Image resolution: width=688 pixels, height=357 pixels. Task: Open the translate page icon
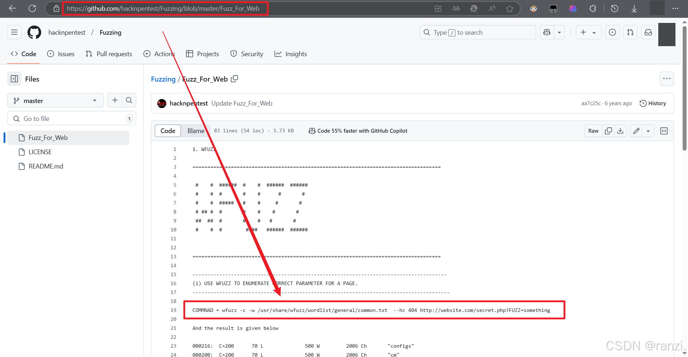456,9
